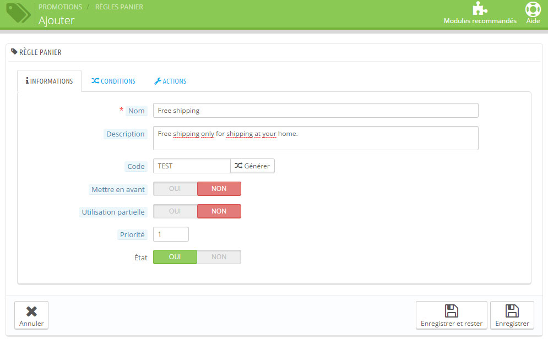The height and width of the screenshot is (361, 548).
Task: Click the Règle Panier tag icon
Action: tap(14, 52)
